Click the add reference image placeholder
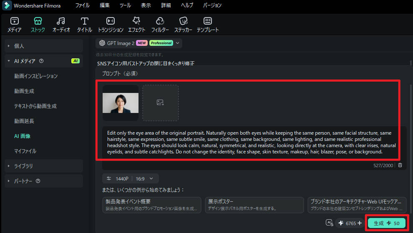 point(161,103)
